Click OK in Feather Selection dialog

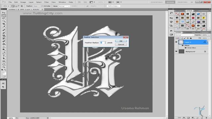[x=121, y=41]
